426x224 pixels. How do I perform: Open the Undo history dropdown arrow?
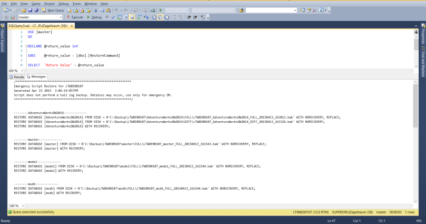point(121,11)
